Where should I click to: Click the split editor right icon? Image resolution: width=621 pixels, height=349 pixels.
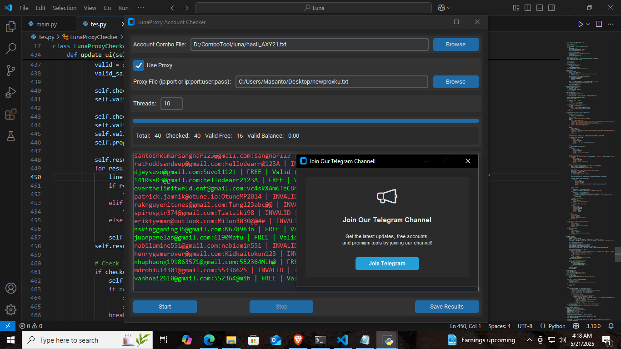[x=599, y=24]
